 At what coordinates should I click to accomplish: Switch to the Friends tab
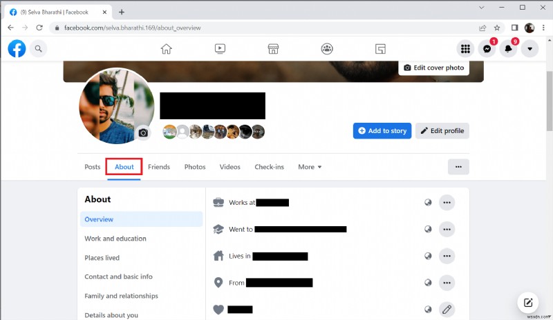(x=159, y=167)
